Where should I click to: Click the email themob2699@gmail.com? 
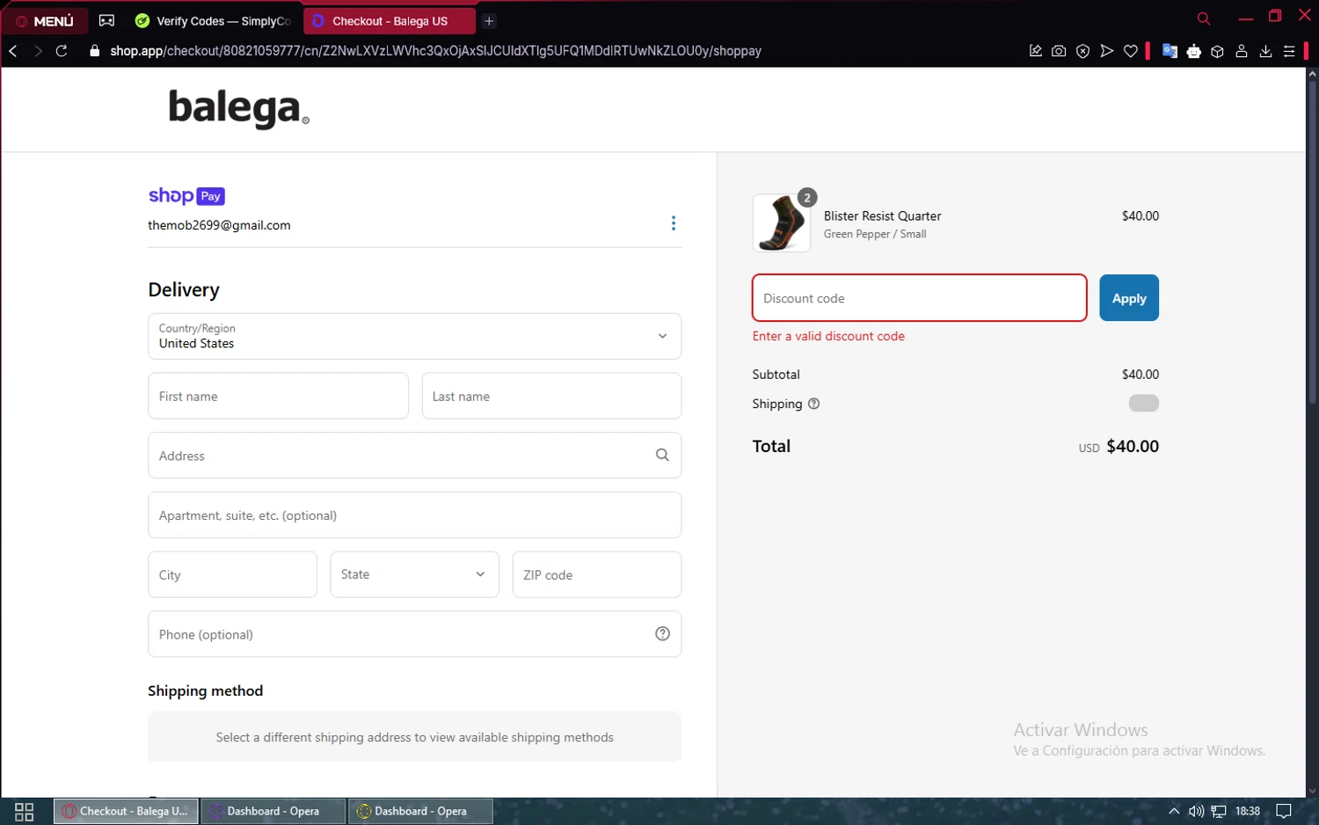[219, 225]
